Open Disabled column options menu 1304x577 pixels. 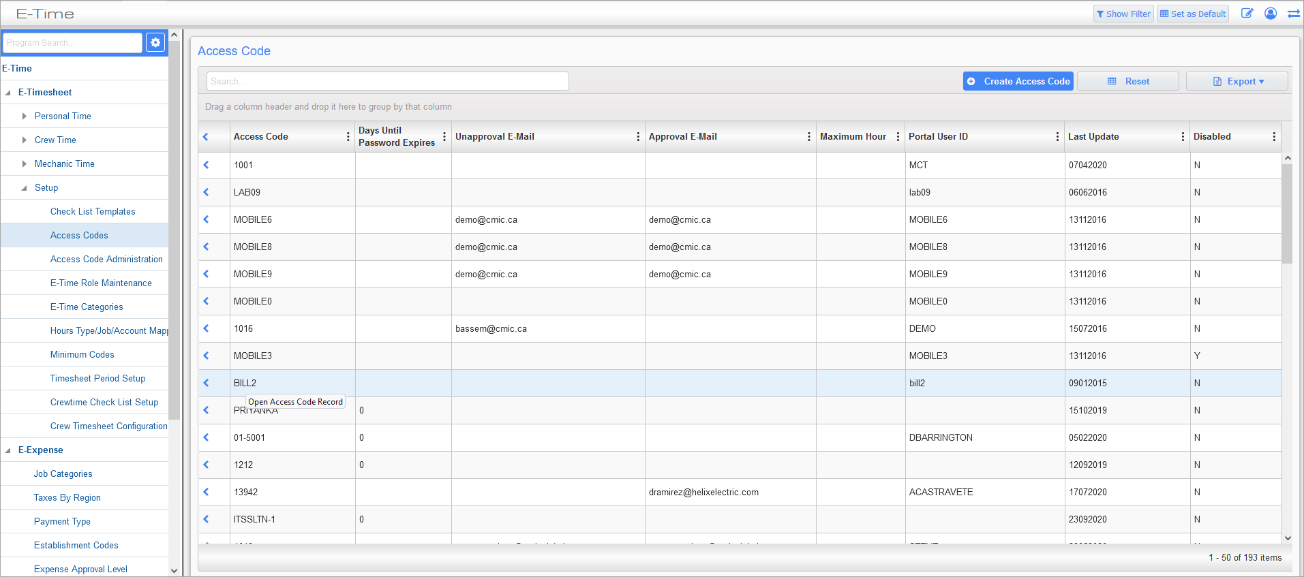click(x=1274, y=137)
